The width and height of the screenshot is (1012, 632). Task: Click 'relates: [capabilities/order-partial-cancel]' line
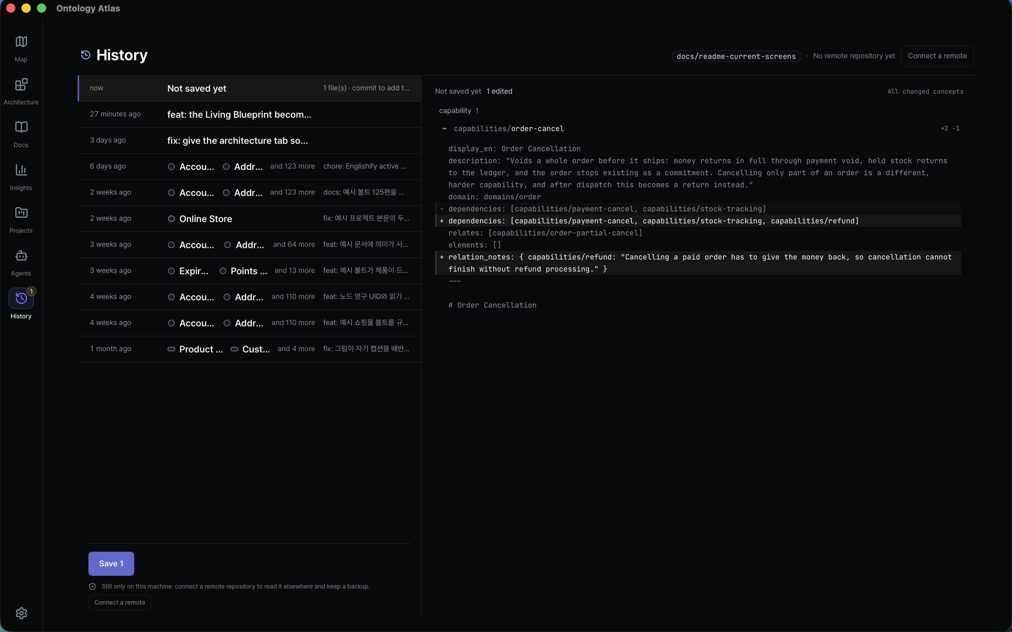coord(545,233)
